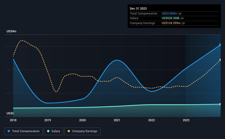This screenshot has height=139, width=225.
Task: Toggle the Salary legend button
Action: (53, 131)
